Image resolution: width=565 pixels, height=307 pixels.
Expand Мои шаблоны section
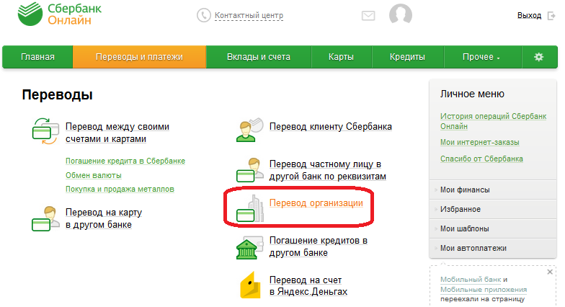coord(493,229)
